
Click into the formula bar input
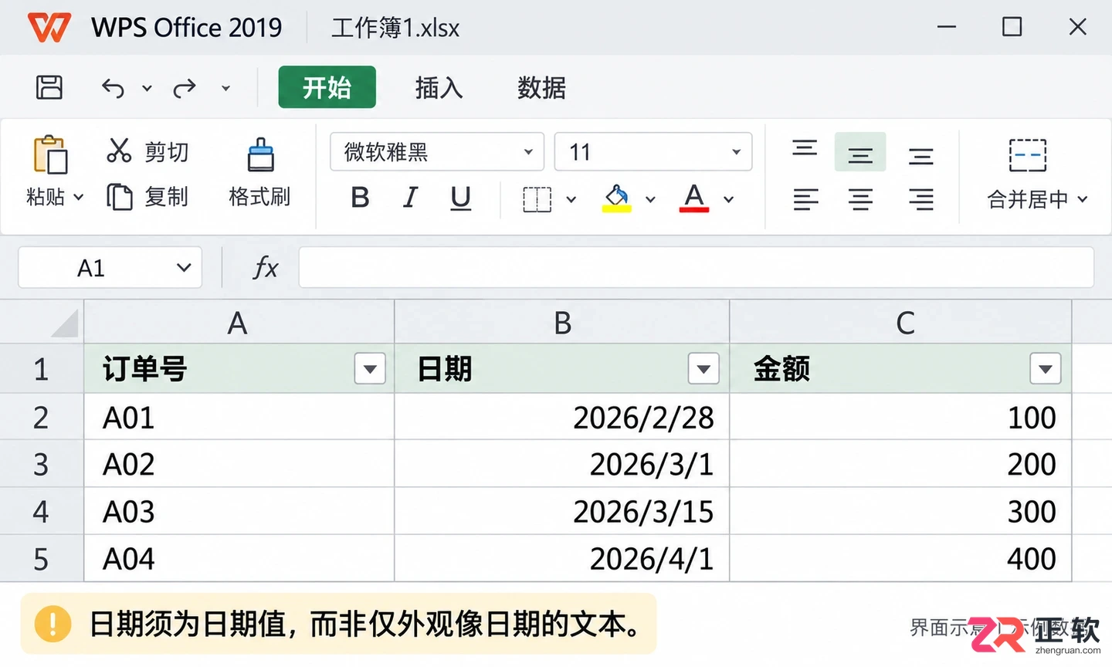(x=697, y=268)
